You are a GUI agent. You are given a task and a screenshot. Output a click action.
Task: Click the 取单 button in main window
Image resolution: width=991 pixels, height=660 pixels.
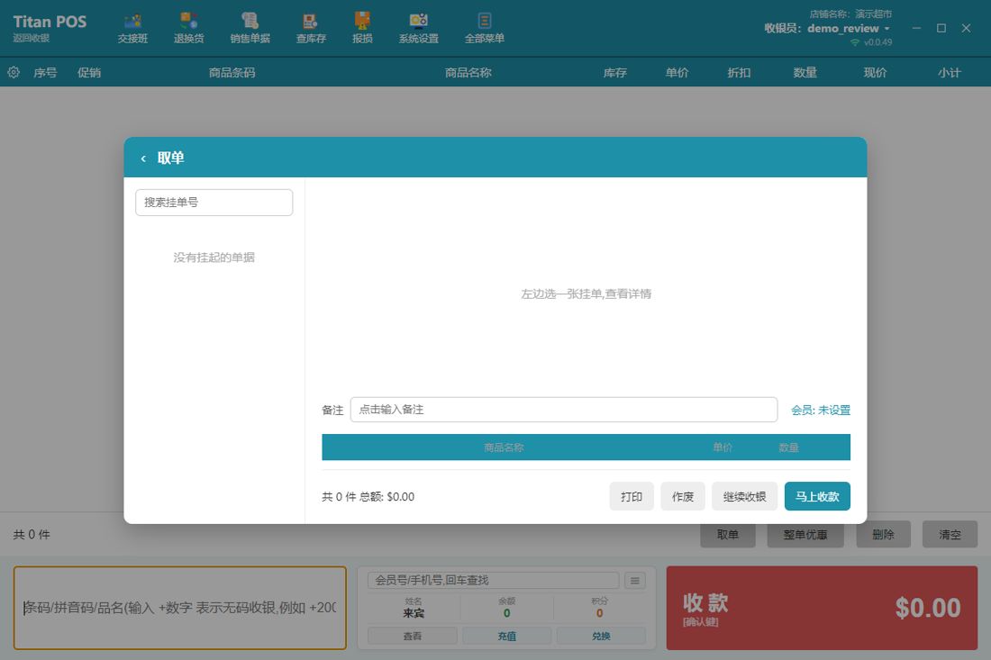pos(727,534)
